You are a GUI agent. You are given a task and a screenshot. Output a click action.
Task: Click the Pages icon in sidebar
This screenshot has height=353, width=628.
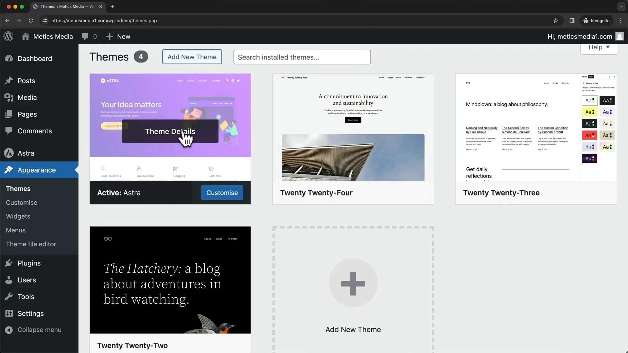(9, 114)
